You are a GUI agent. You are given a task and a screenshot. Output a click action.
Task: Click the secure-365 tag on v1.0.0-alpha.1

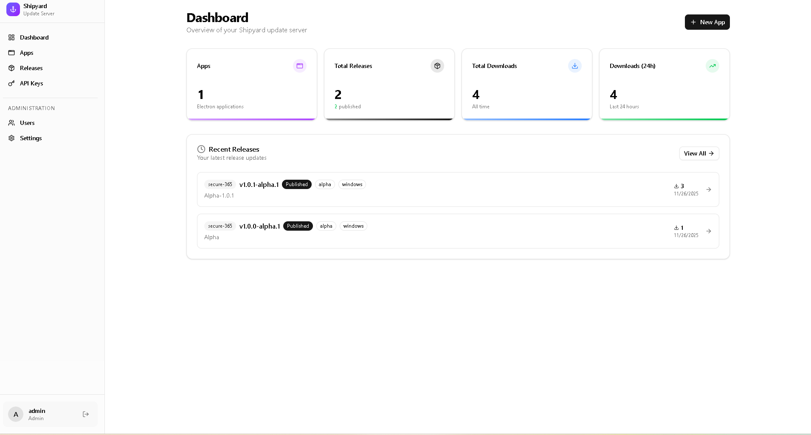pos(220,226)
